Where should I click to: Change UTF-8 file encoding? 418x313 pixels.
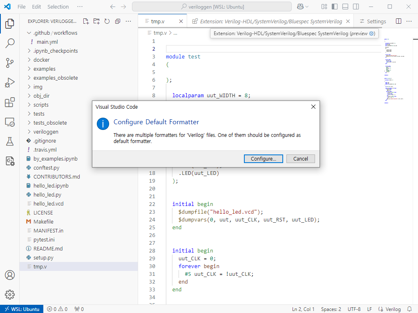[354, 309]
